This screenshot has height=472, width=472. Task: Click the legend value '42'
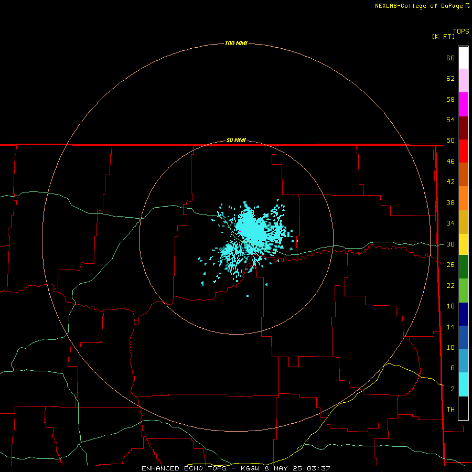click(450, 182)
